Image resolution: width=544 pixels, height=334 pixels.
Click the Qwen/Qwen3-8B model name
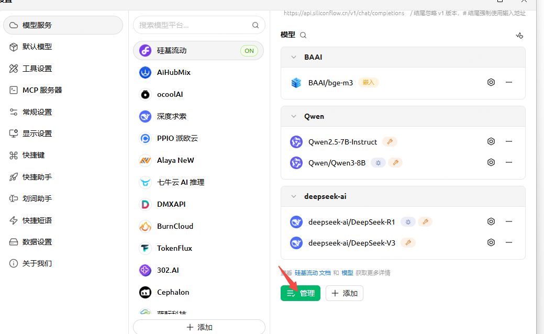(x=337, y=163)
